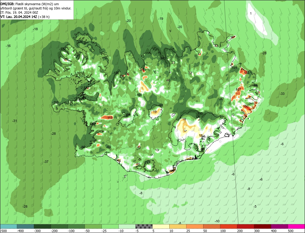The height and width of the screenshot is (233, 305).
Task: Click the '-33' value east of Iceland
Action: [x=282, y=94]
